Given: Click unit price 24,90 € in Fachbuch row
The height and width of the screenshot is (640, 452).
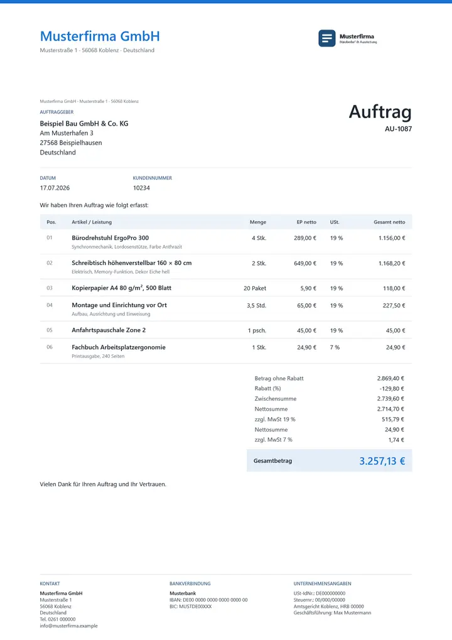Looking at the screenshot, I should coord(307,347).
